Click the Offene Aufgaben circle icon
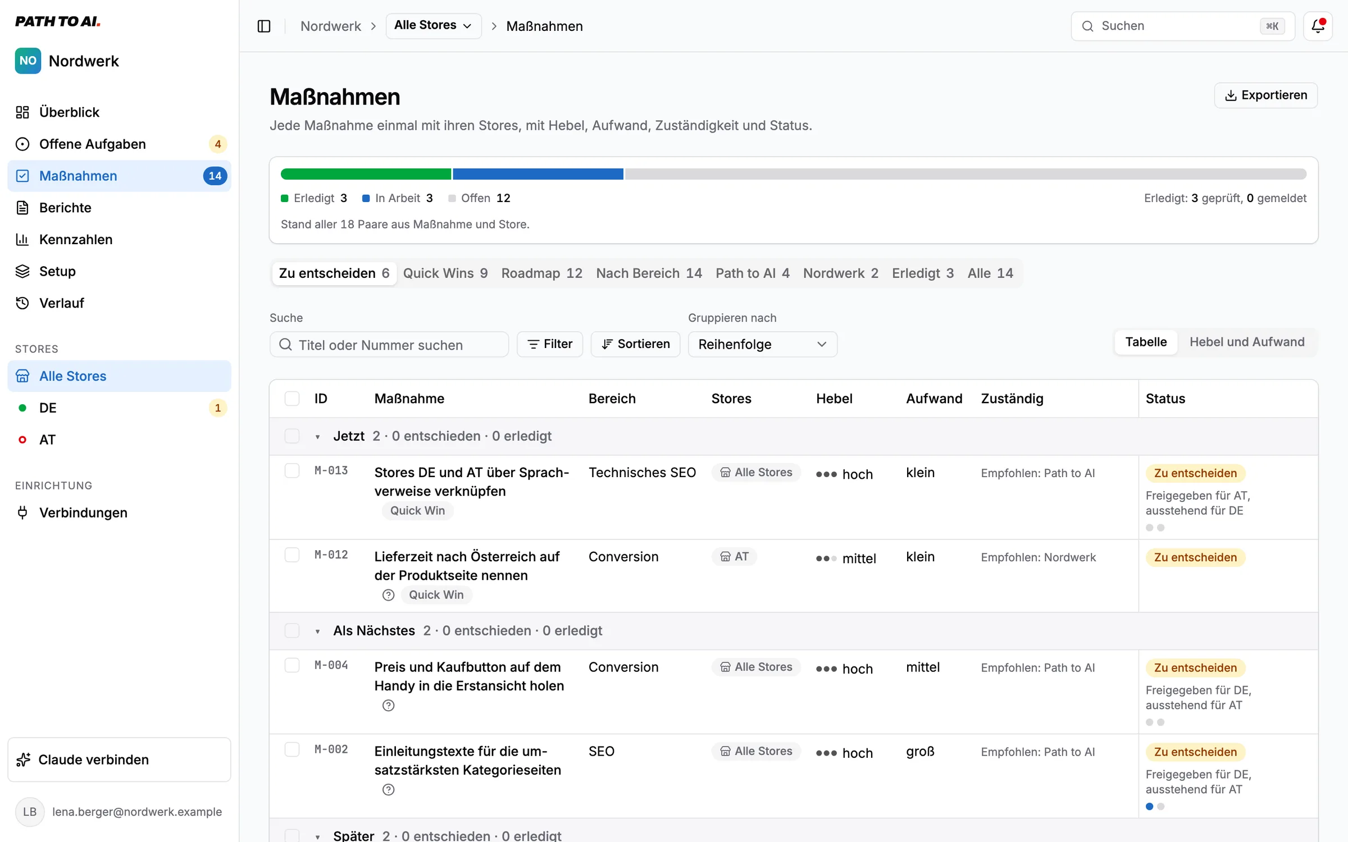Screen dimensions: 1348x842 (x=22, y=144)
